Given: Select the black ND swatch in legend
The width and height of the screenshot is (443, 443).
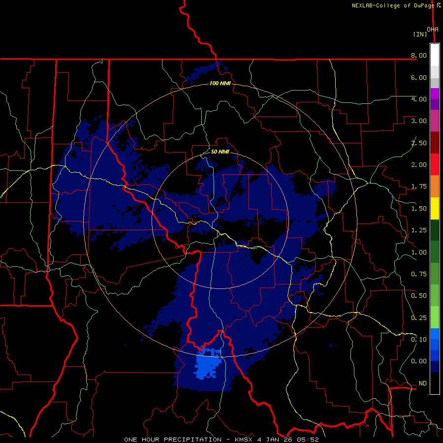Looking at the screenshot, I should pyautogui.click(x=435, y=383).
